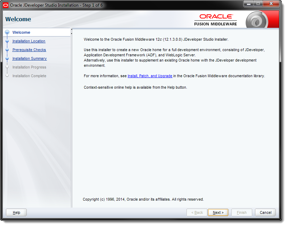This screenshot has height=226, width=287.
Task: Click the Oracle icon in the title bar
Action: coord(5,4)
